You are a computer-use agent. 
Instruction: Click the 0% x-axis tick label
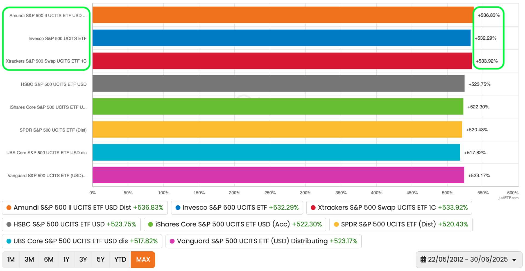93,193
